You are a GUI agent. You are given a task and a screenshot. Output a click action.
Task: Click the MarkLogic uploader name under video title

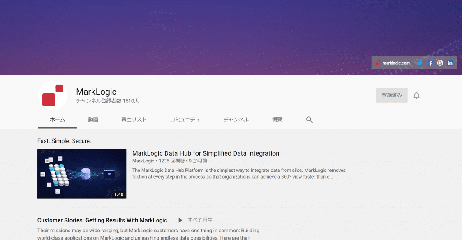143,161
